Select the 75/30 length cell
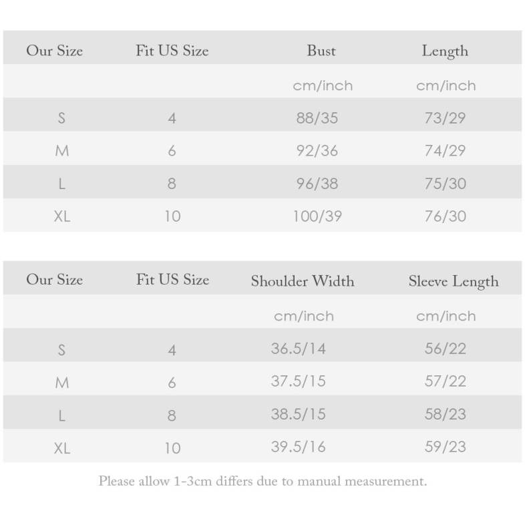Screen dimensions: 525x525 [x=446, y=184]
